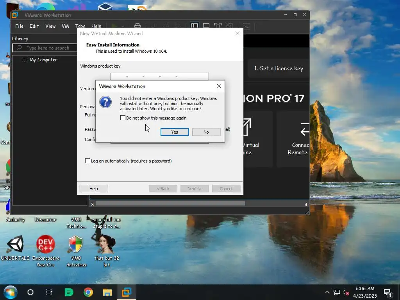Open the View menu

(50, 26)
